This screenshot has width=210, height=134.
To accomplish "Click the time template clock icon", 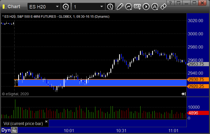I will pos(110,7).
